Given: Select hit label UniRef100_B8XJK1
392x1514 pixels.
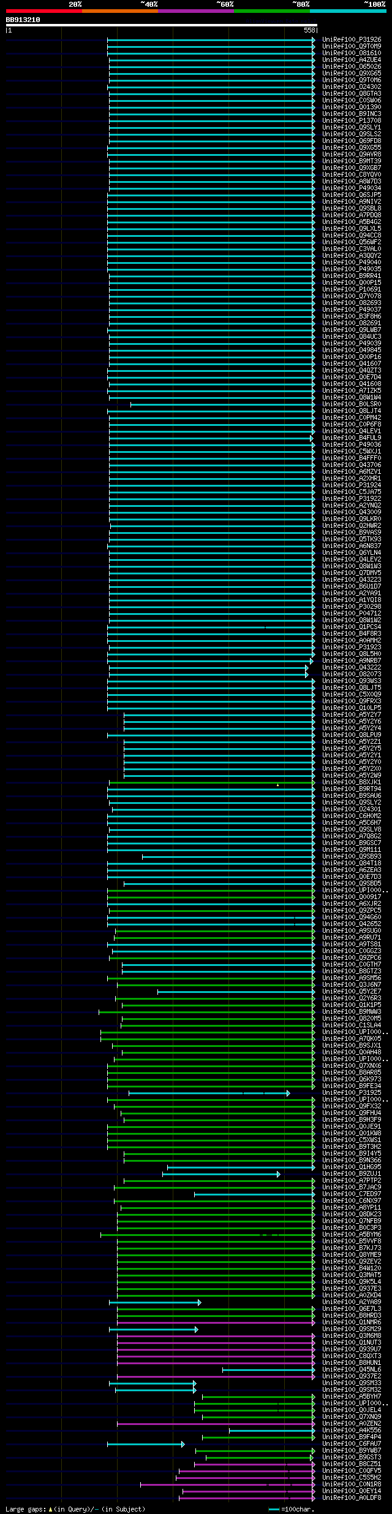Looking at the screenshot, I should (x=352, y=782).
